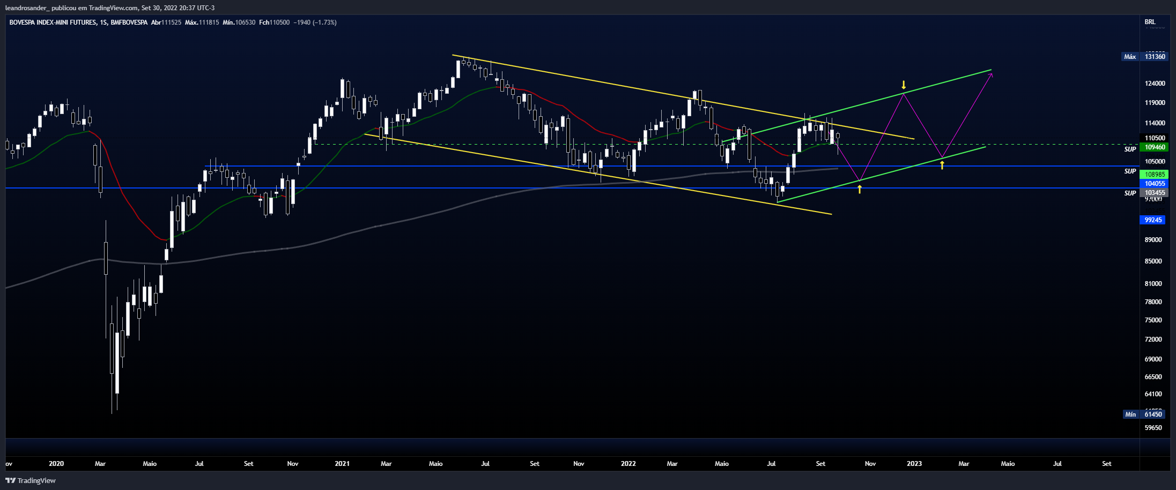1176x490 pixels.
Task: Click the yellow down arrow marker on chart
Action: (904, 85)
